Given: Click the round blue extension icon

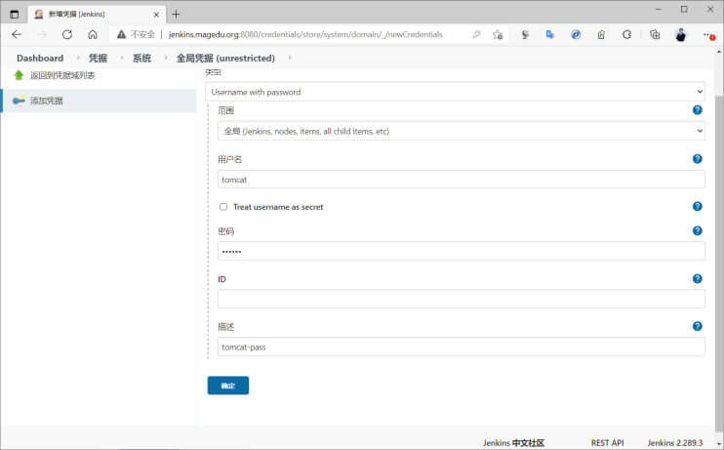Looking at the screenshot, I should pyautogui.click(x=576, y=34).
